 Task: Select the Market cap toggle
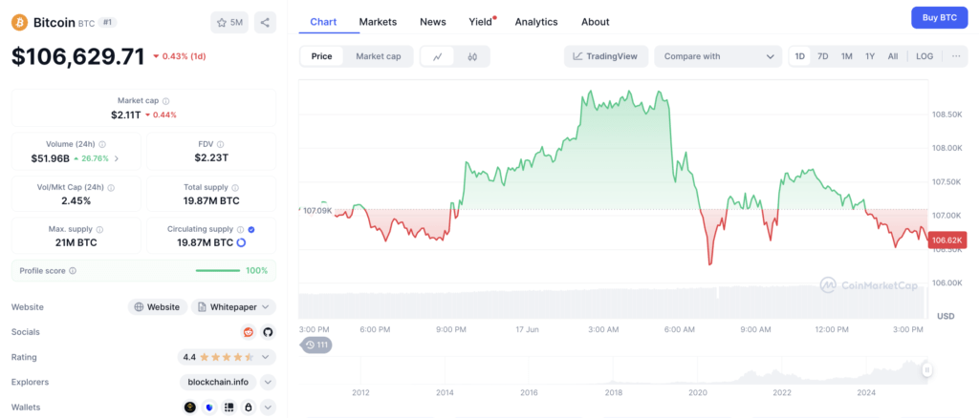pos(379,56)
